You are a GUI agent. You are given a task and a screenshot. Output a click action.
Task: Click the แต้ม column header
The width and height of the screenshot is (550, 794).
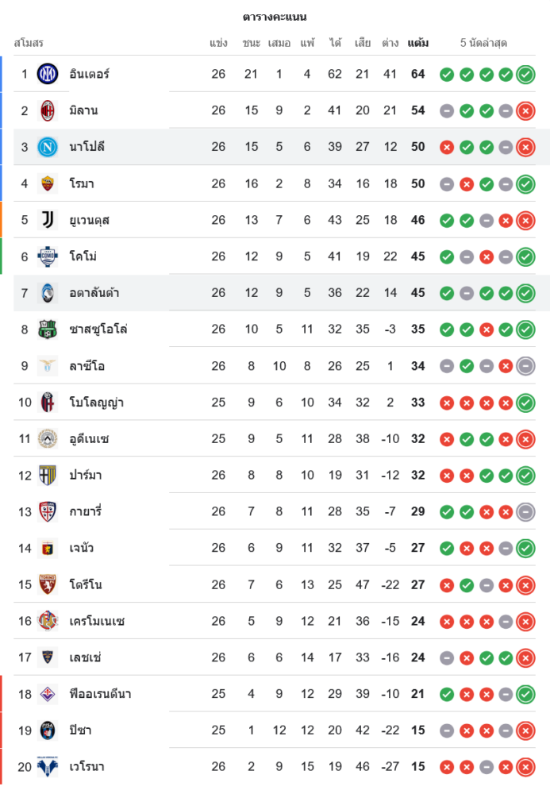(x=418, y=43)
